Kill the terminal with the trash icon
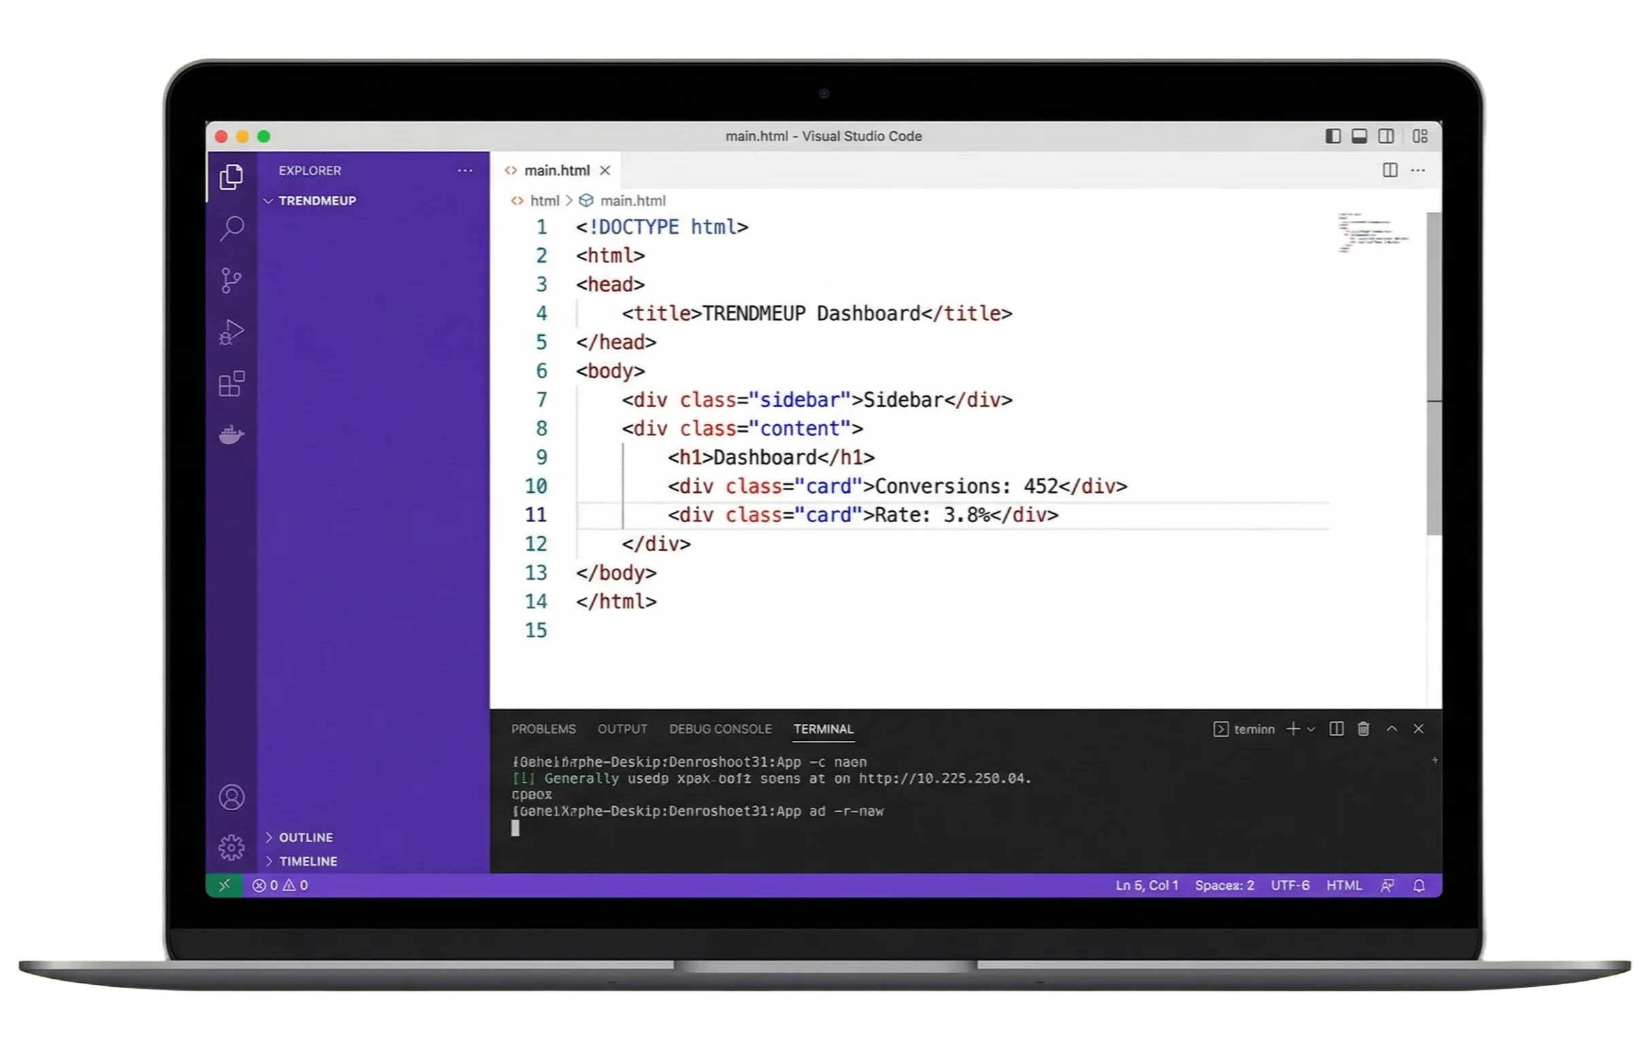Image resolution: width=1652 pixels, height=1044 pixels. point(1363,729)
